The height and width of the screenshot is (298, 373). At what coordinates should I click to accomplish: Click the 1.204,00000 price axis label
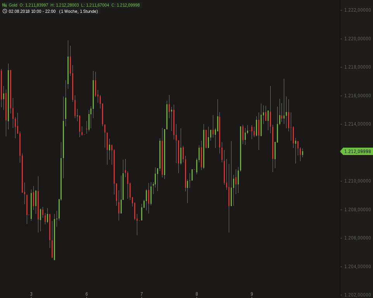point(357,267)
